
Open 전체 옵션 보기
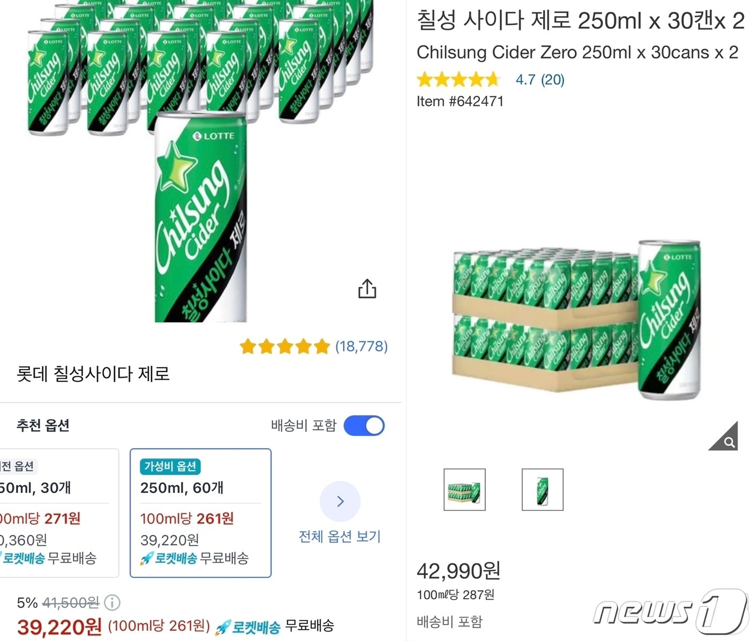pos(340,536)
